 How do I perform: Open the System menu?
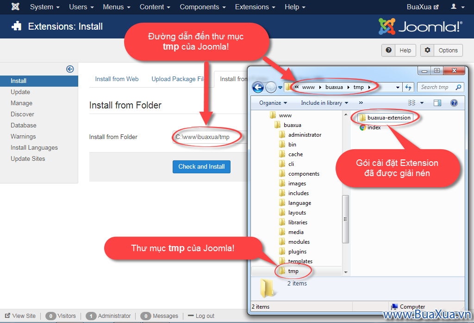(44, 6)
